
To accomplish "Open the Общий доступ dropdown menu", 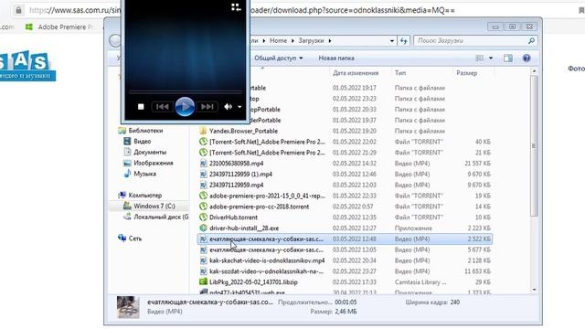I will pyautogui.click(x=278, y=58).
